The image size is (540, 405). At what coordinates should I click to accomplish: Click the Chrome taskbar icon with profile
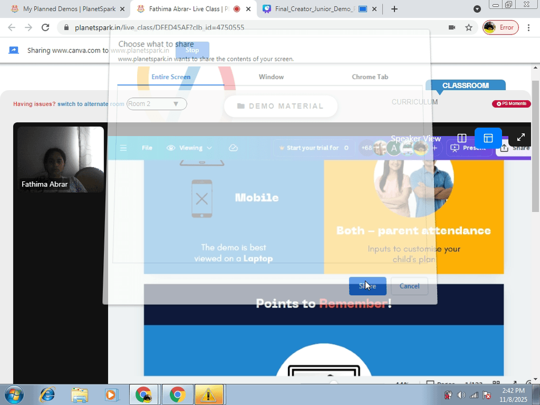click(x=144, y=395)
